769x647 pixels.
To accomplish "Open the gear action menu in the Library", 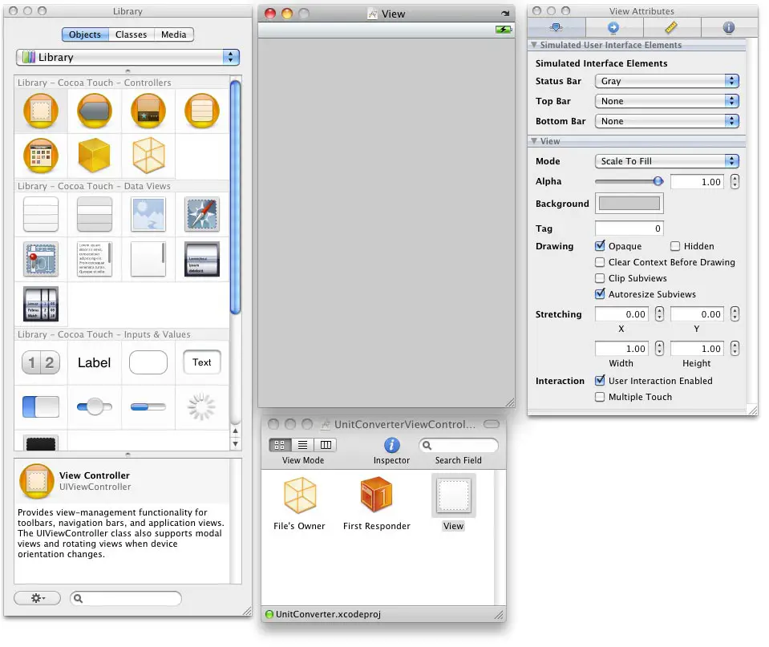I will [x=37, y=598].
